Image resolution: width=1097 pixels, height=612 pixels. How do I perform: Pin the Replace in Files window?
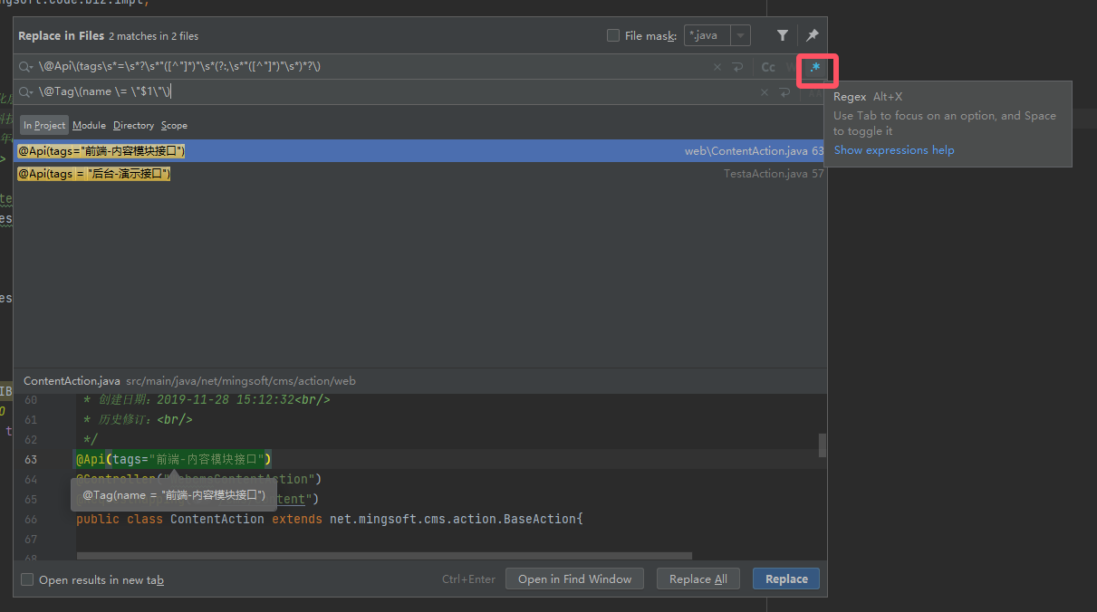click(x=813, y=35)
